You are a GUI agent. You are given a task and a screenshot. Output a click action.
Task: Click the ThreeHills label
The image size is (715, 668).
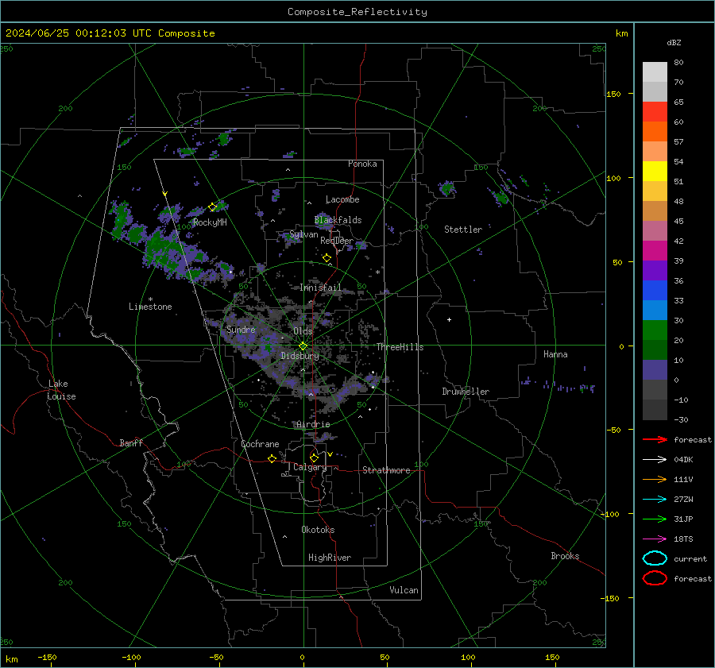pyautogui.click(x=400, y=347)
